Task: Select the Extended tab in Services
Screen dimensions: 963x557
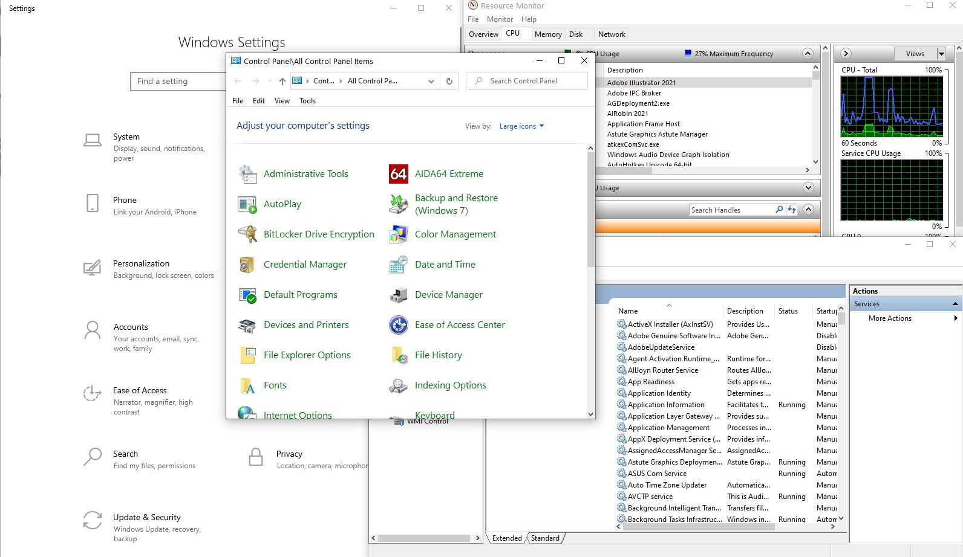Action: click(x=507, y=538)
